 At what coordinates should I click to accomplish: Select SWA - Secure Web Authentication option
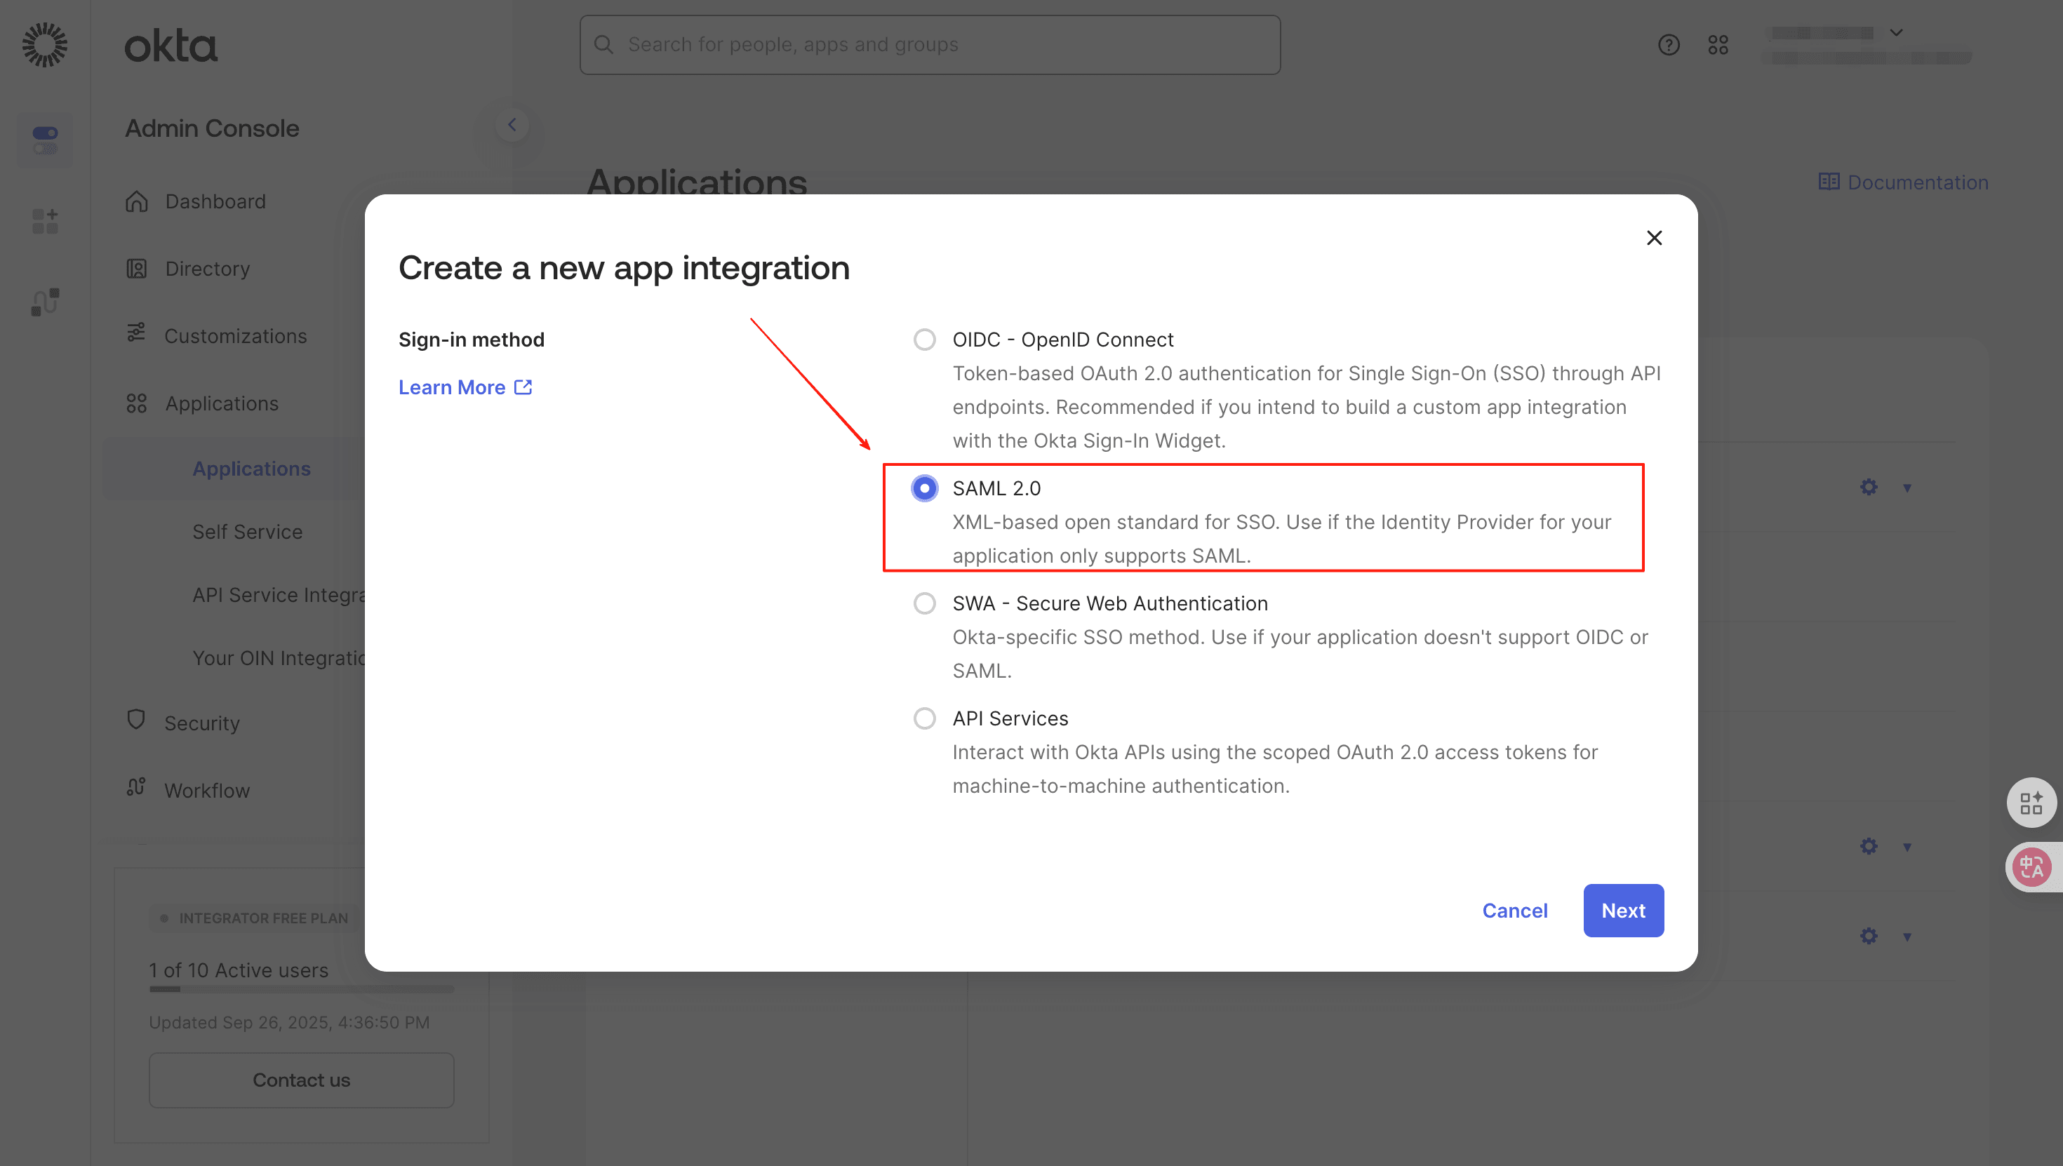click(924, 603)
